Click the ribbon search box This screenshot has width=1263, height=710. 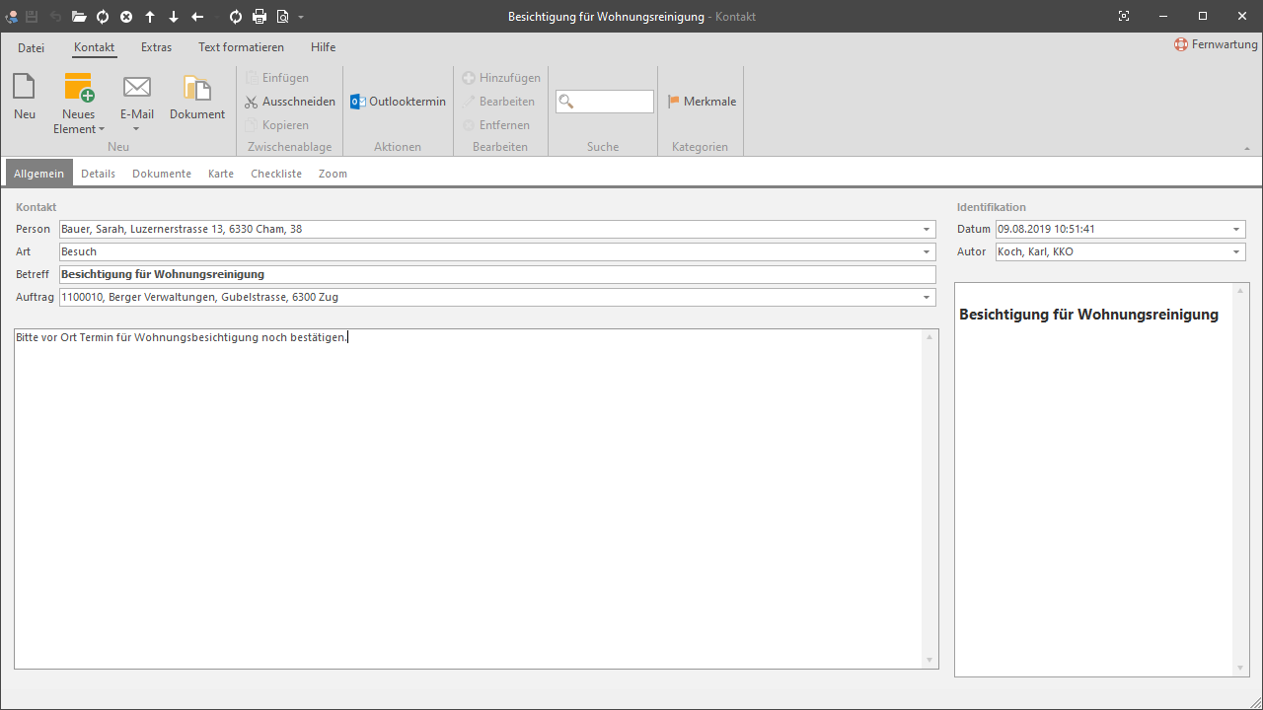click(x=605, y=102)
